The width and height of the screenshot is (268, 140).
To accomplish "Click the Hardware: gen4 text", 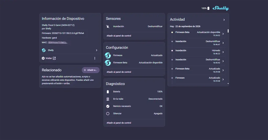I will tap(49, 38).
